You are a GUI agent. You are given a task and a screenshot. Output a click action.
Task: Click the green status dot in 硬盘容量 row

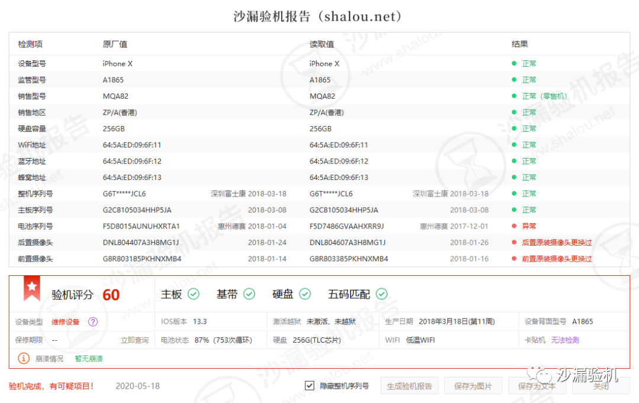[514, 129]
